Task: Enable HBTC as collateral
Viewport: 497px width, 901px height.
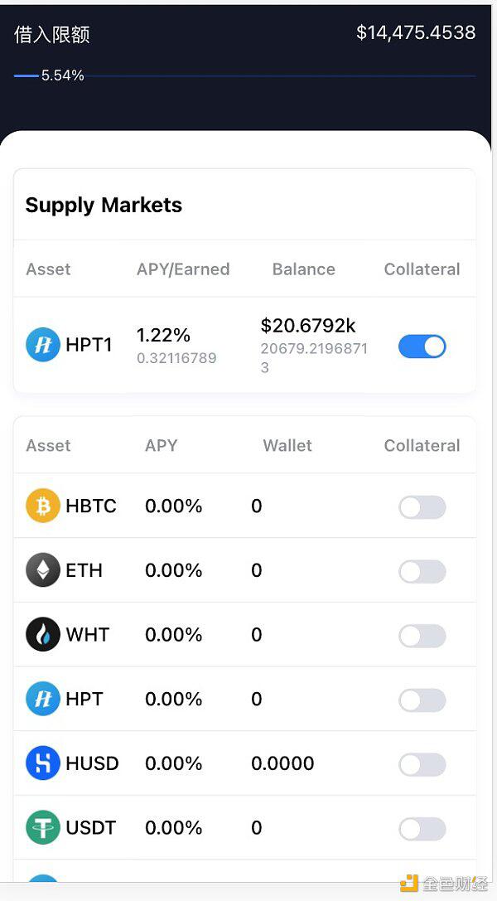Action: [x=422, y=507]
